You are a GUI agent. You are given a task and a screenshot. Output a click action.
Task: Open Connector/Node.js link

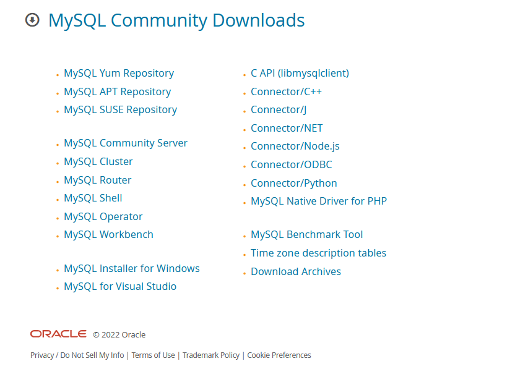[x=295, y=146]
